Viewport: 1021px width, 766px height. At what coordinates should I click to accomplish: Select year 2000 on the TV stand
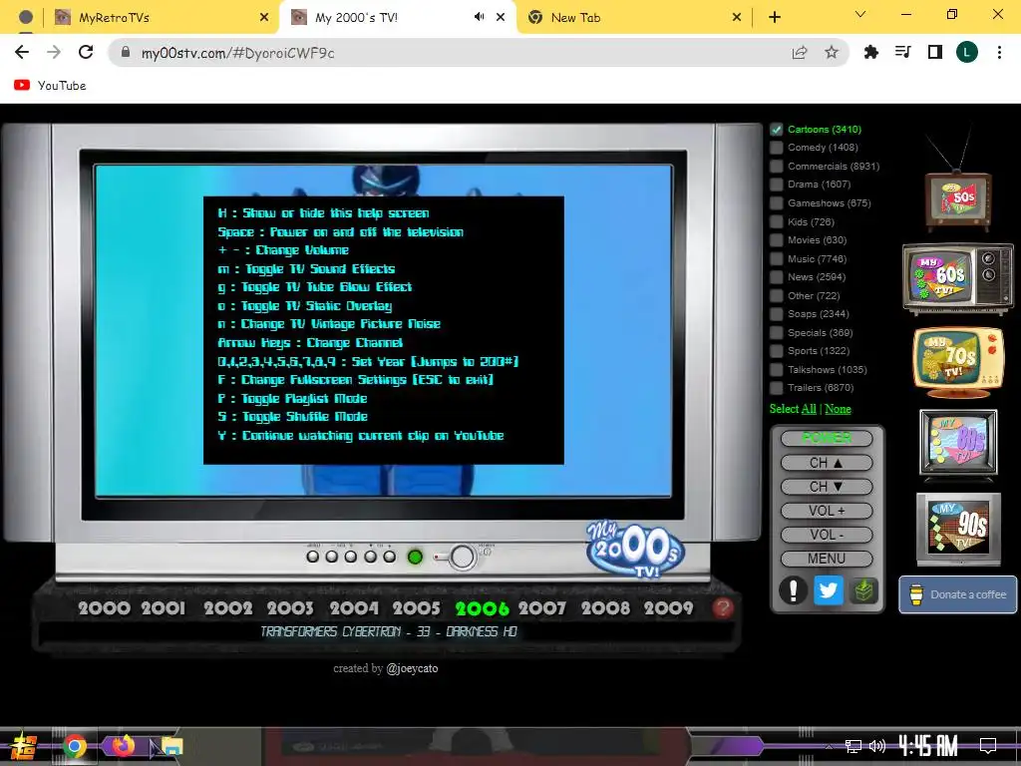[x=104, y=608]
